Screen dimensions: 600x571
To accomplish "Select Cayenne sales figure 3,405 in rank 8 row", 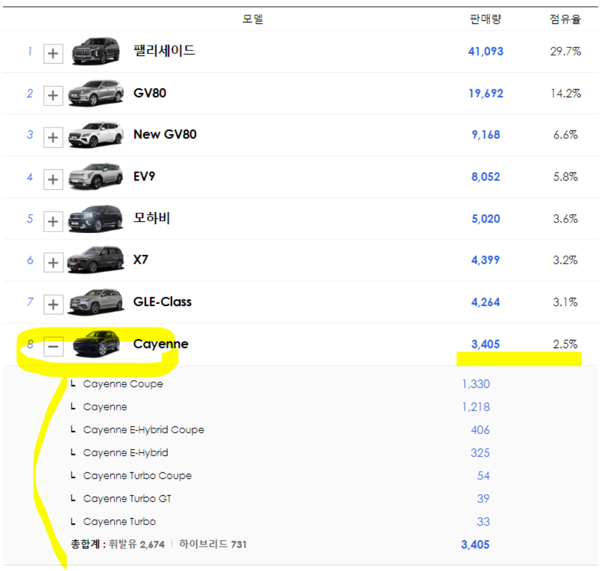I will (x=485, y=345).
